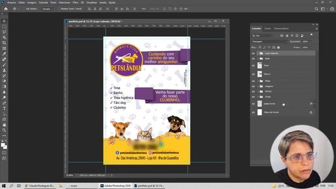Select the Pen tool
The height and width of the screenshot is (189, 336).
click(4, 103)
